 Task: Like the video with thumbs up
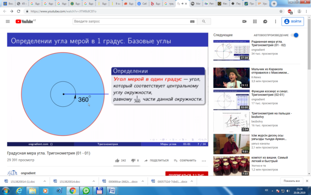[x=117, y=161]
